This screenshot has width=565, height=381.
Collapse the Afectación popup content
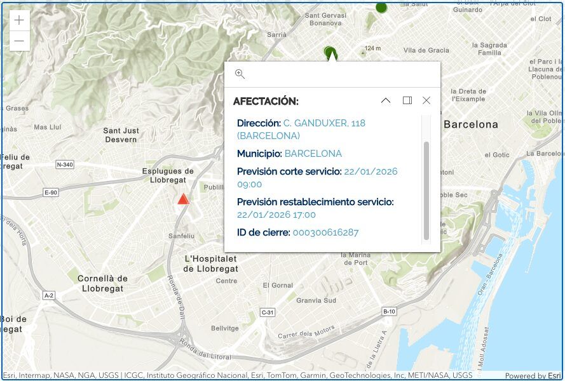pos(386,100)
